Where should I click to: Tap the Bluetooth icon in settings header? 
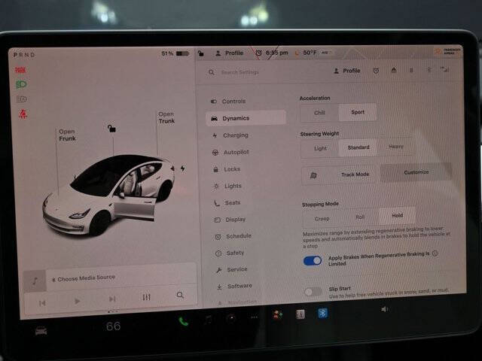pos(429,70)
